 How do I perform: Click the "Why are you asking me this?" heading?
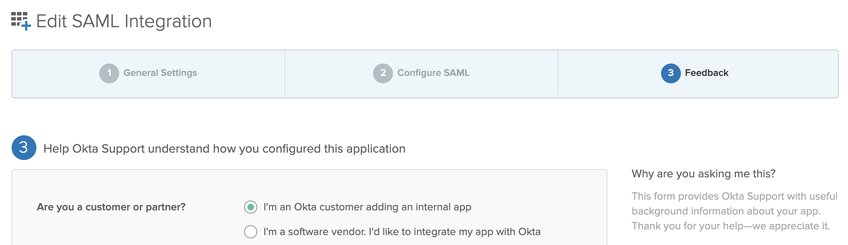point(704,174)
